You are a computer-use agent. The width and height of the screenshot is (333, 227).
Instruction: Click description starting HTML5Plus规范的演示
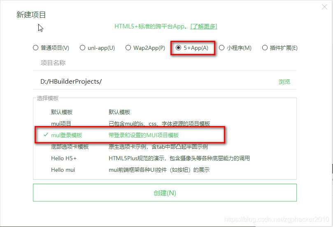(179, 158)
